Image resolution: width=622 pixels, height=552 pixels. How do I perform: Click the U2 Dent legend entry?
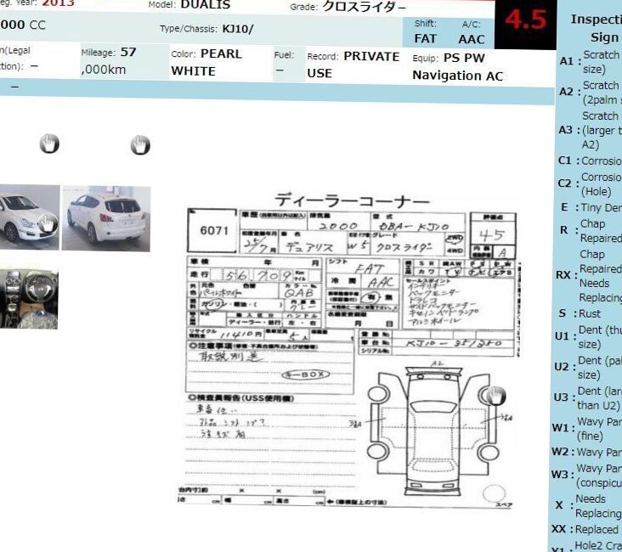[x=587, y=367]
